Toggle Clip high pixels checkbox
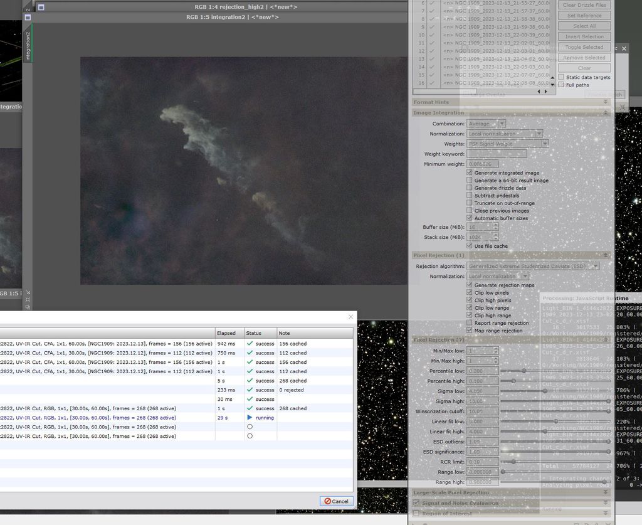The width and height of the screenshot is (642, 525). 469,300
